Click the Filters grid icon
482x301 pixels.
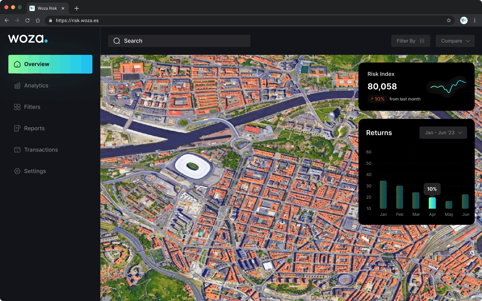point(17,107)
